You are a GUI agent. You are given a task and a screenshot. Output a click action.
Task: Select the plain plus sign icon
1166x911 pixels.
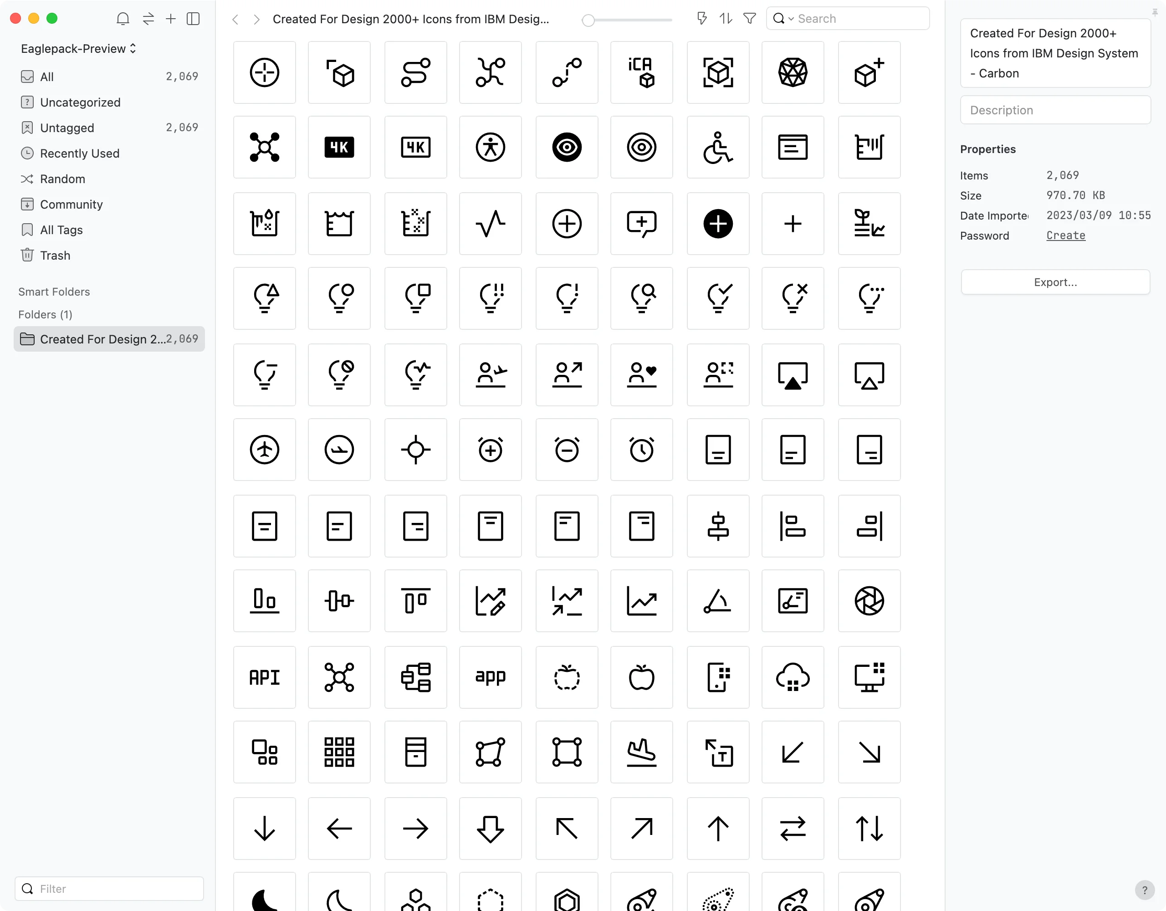click(792, 224)
